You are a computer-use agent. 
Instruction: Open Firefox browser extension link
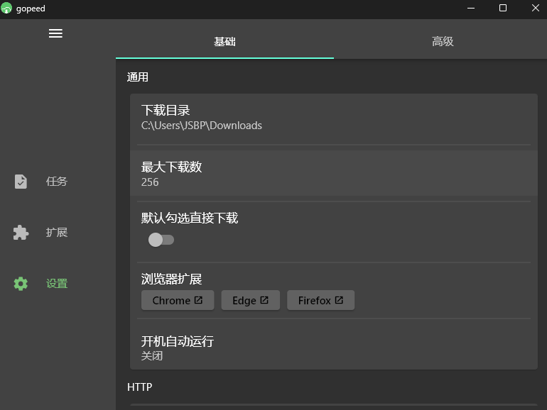pyautogui.click(x=320, y=300)
